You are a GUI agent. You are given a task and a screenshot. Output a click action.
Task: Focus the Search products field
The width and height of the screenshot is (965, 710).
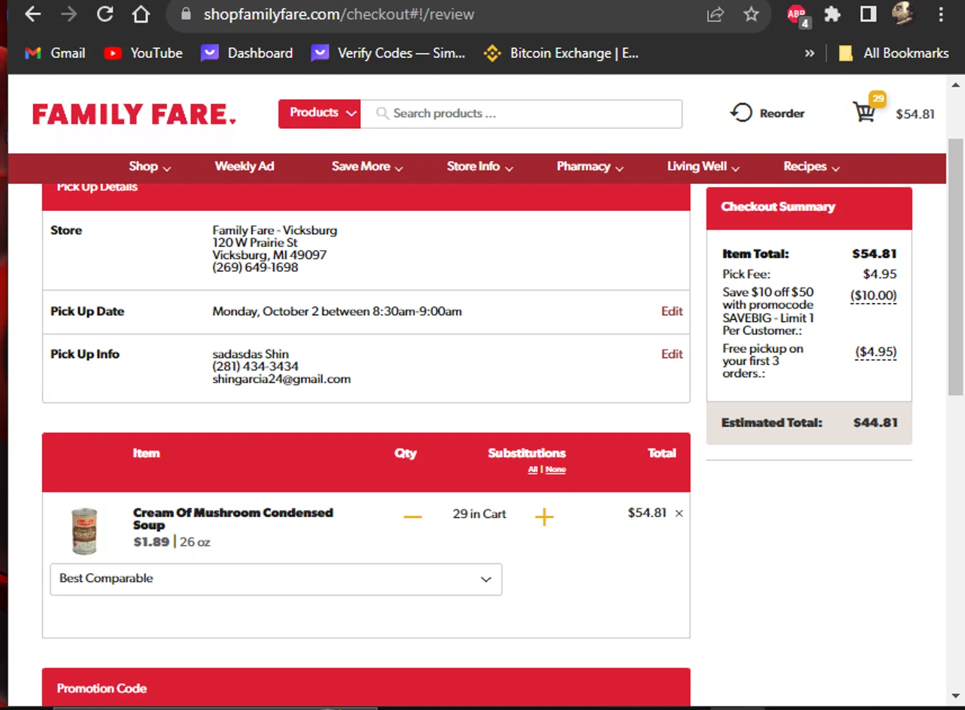(521, 114)
